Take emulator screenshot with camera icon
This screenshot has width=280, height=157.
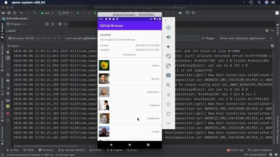coord(168,75)
